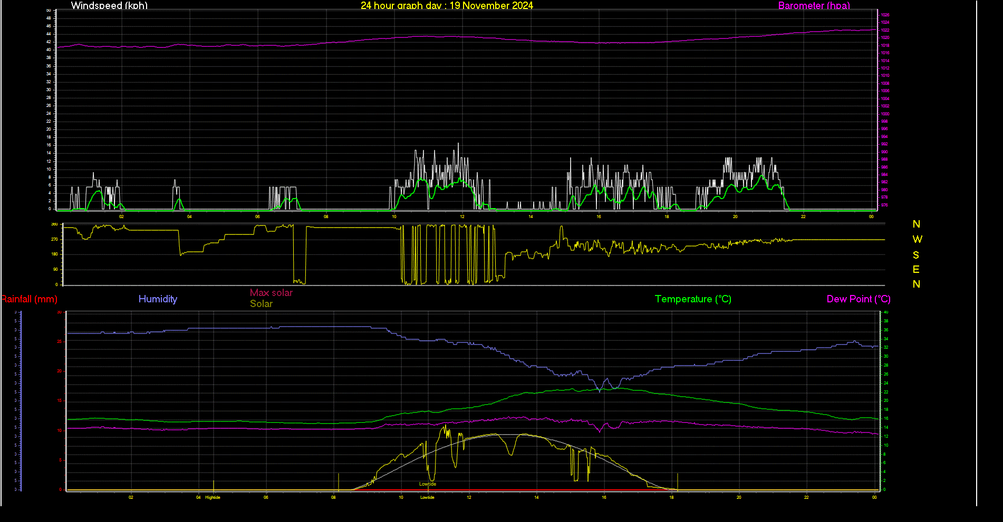
Task: Click the Rainfall (mm) label
Action: click(x=29, y=299)
